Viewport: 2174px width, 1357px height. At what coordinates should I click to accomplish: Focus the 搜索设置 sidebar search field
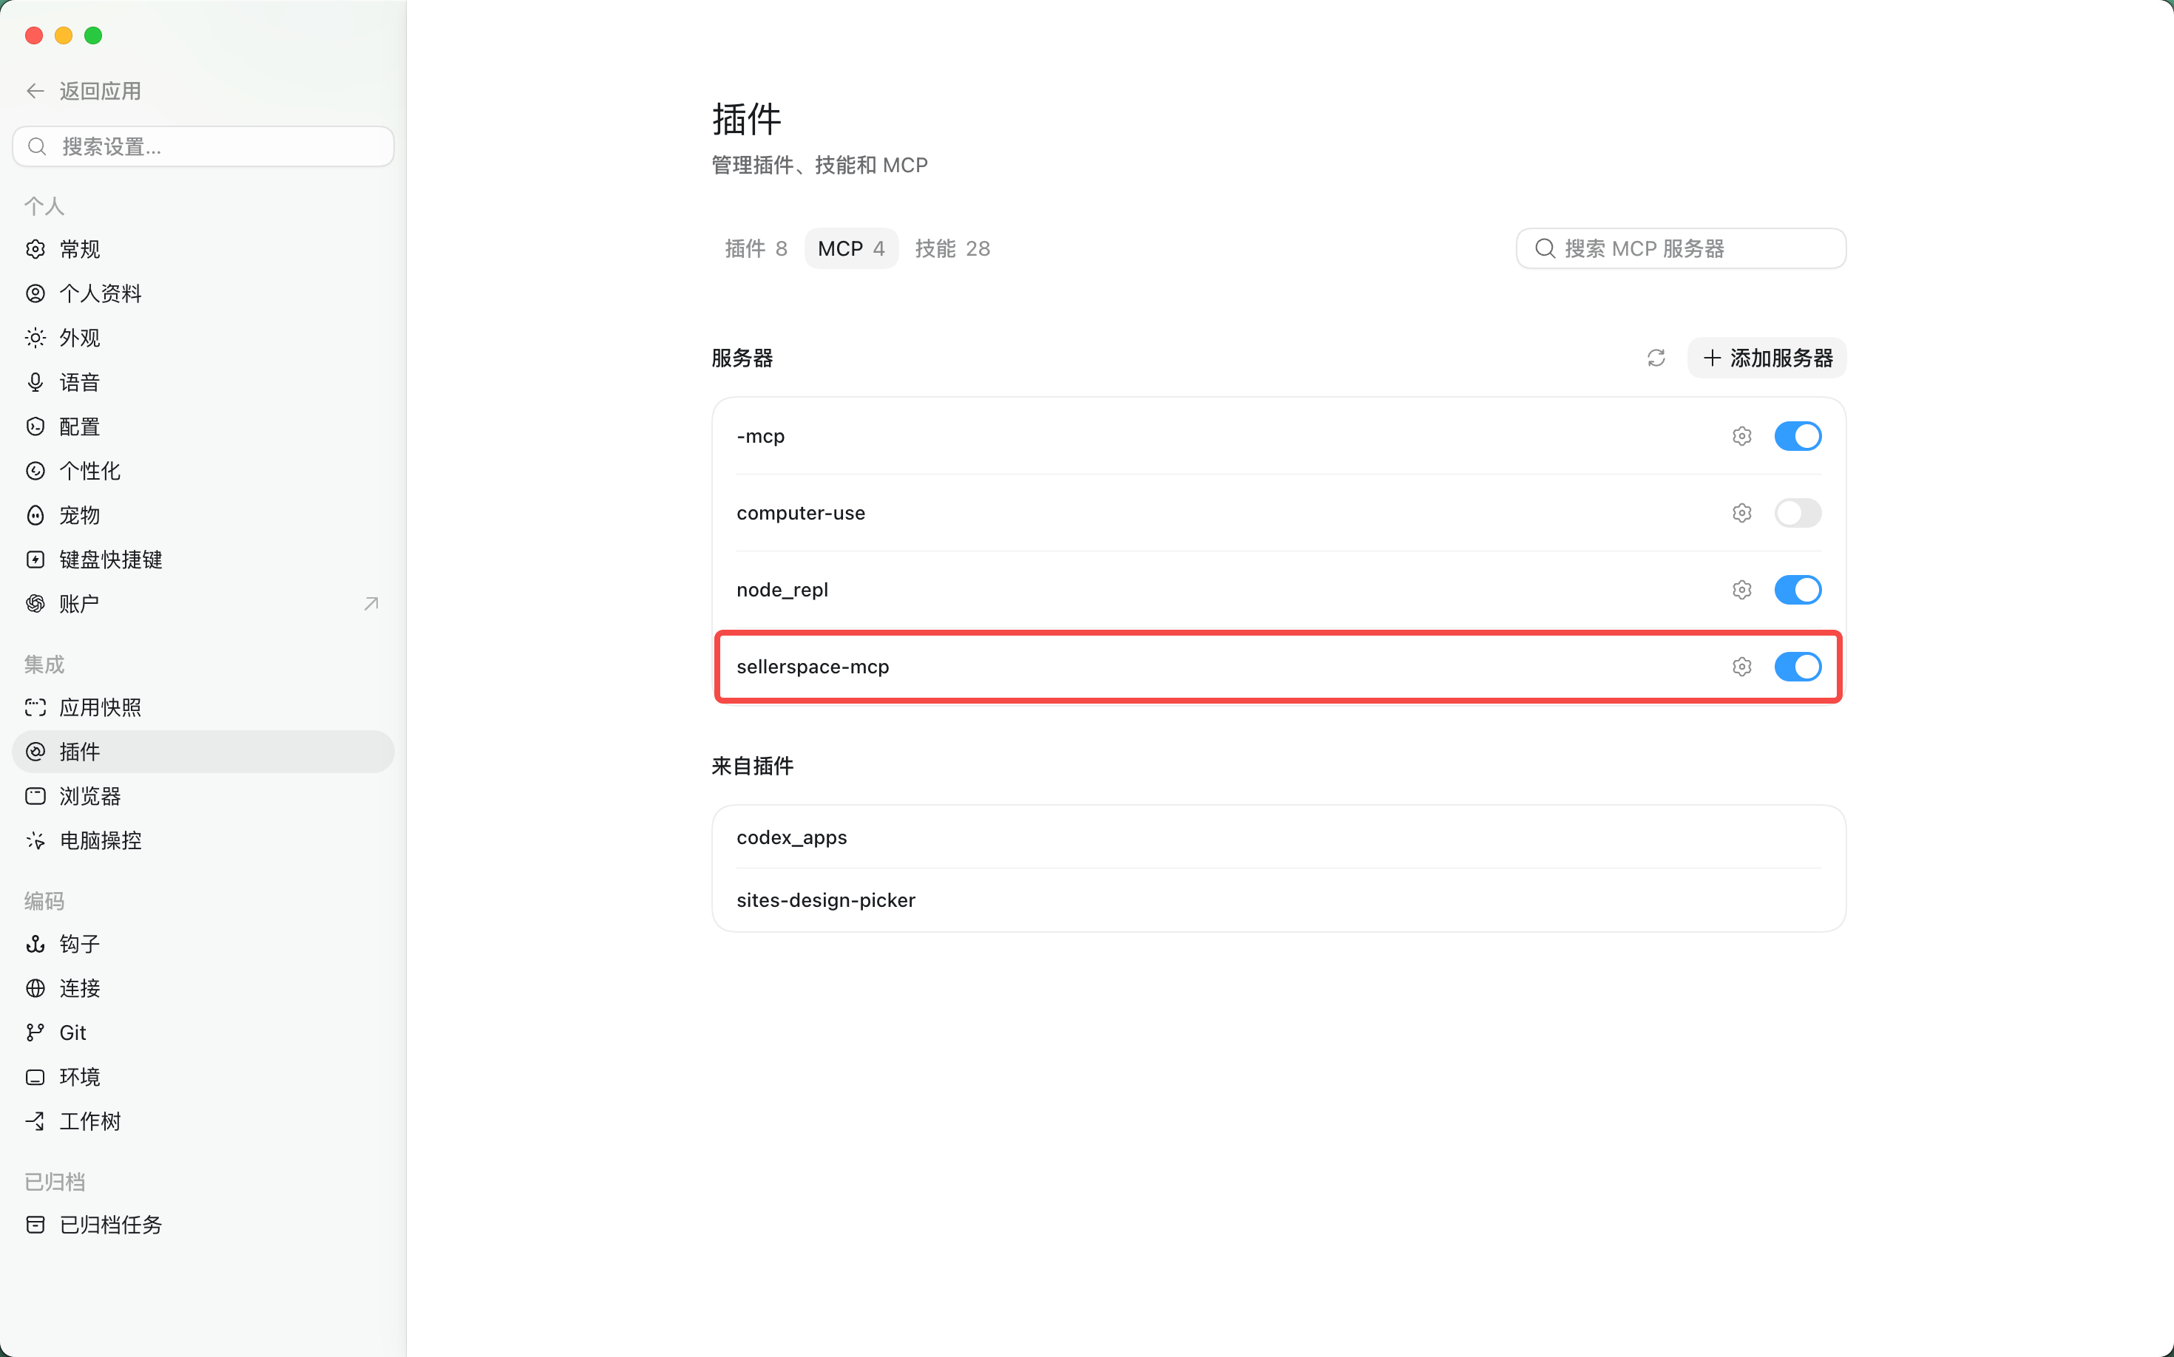click(x=203, y=146)
